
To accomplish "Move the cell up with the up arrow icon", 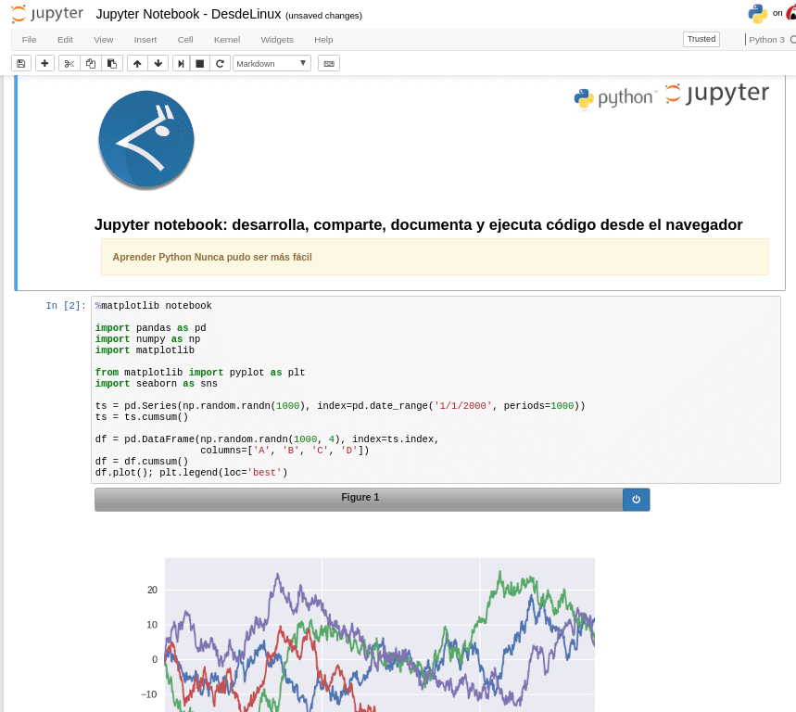I will (x=136, y=63).
